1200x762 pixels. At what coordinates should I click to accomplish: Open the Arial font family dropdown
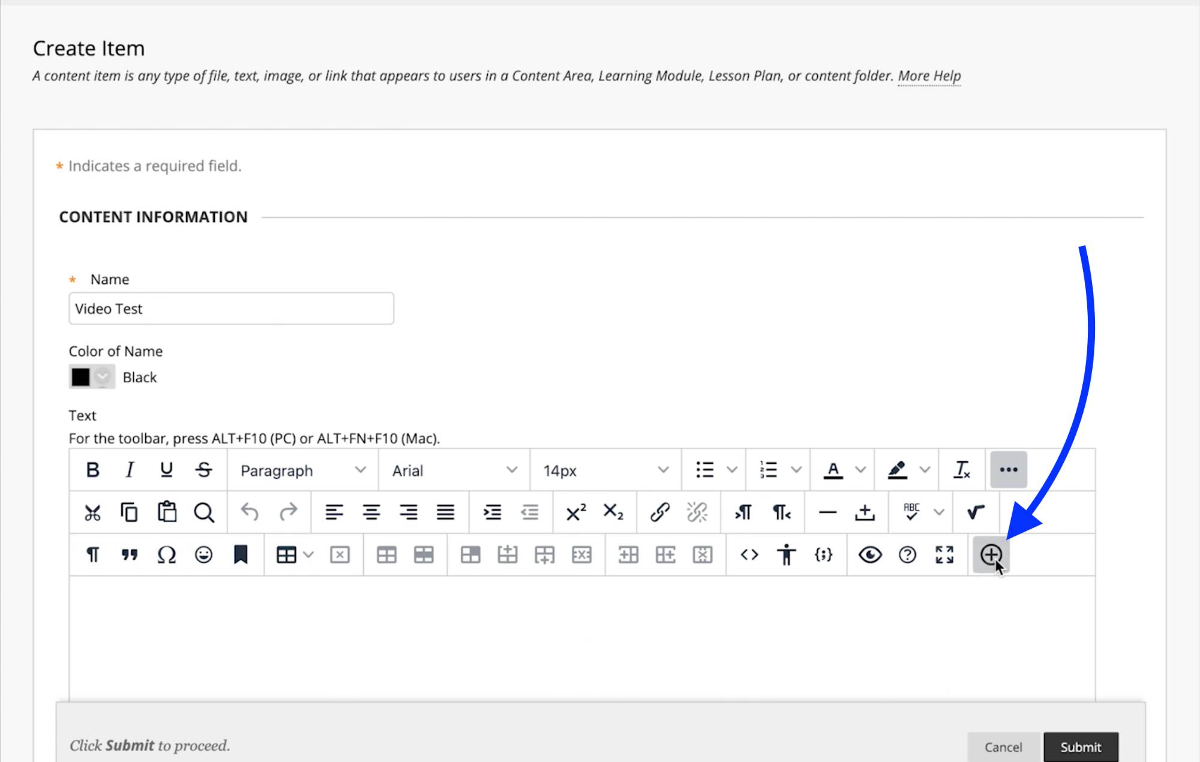454,470
